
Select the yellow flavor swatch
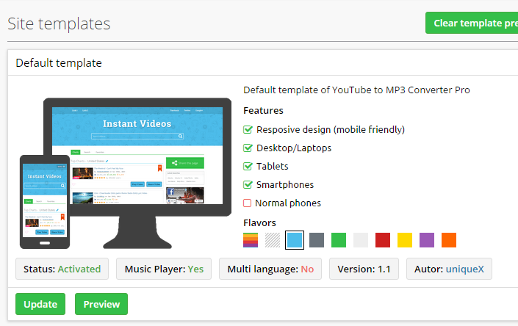pos(405,240)
